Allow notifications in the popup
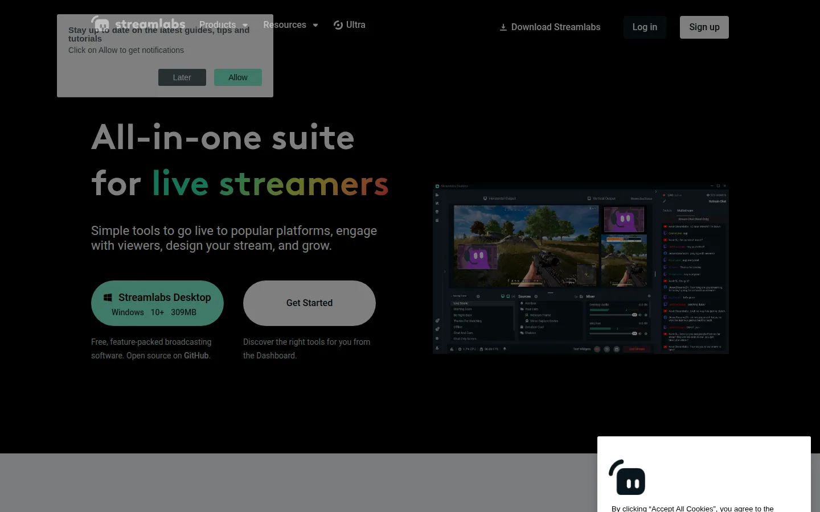 238,77
